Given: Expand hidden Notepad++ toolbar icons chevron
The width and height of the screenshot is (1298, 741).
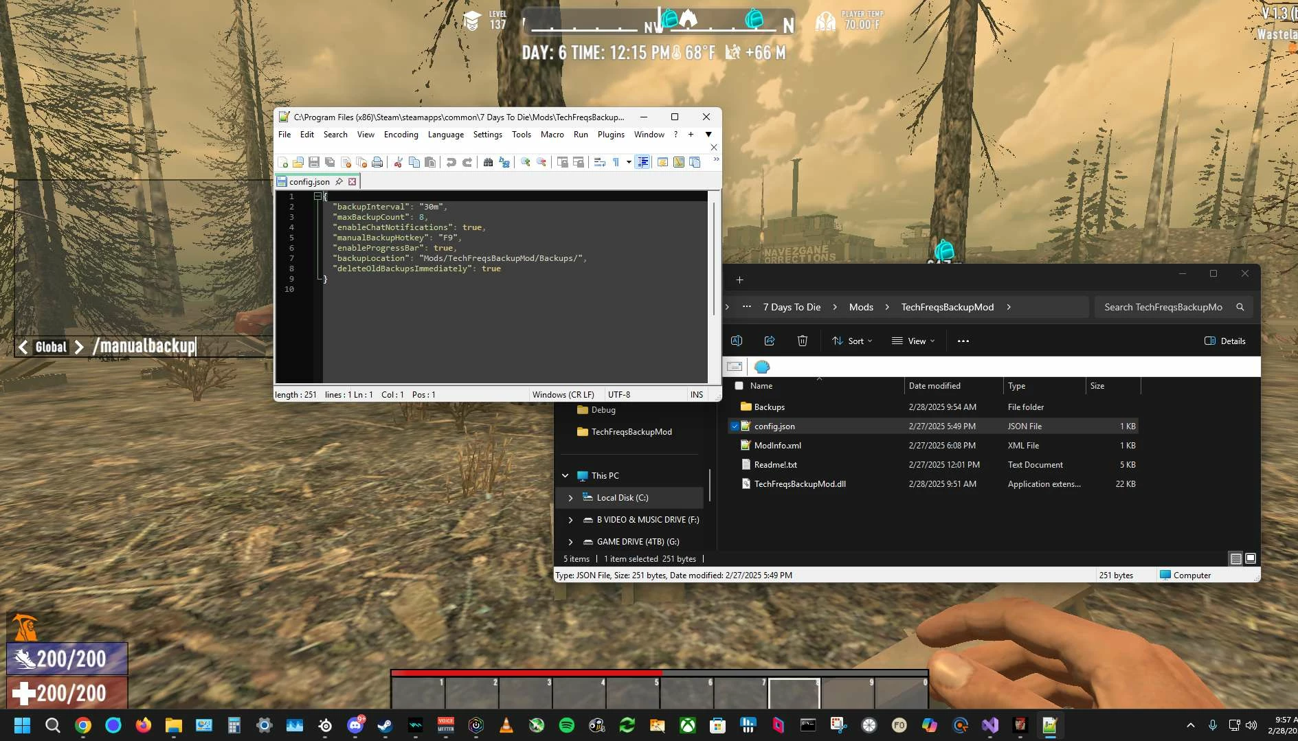Looking at the screenshot, I should click(x=716, y=159).
